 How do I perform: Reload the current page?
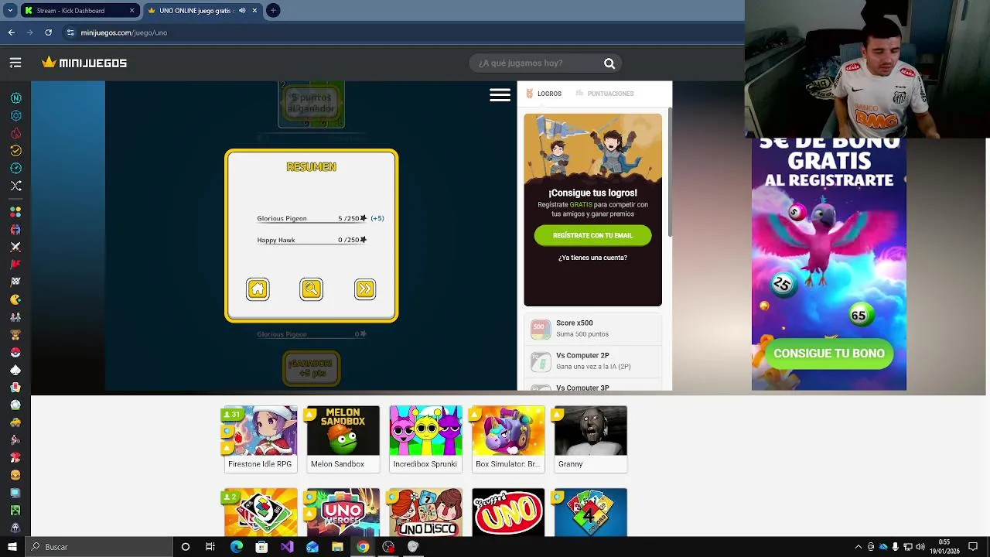pyautogui.click(x=48, y=32)
